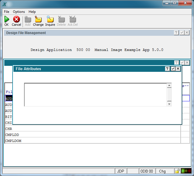Viewport: 194px width, 176px height.
Task: Click the traffic light status indicator
Action: 186,171
